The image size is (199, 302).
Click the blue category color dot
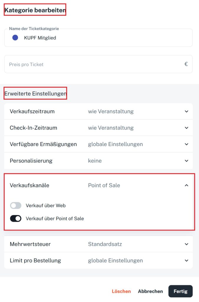click(15, 37)
